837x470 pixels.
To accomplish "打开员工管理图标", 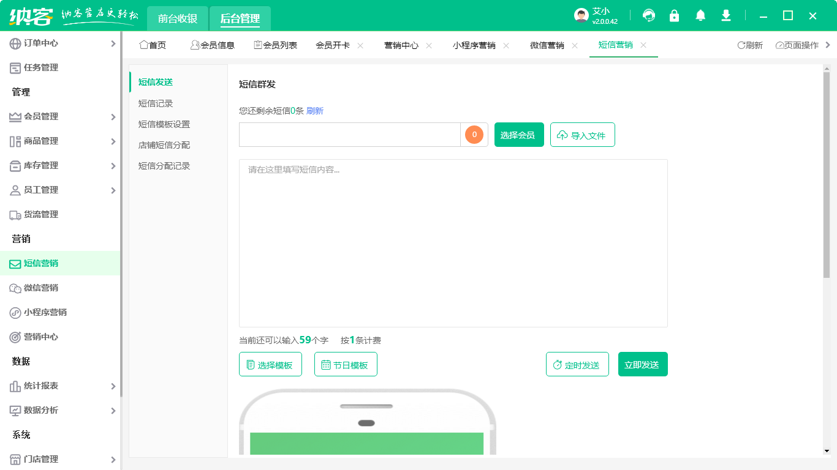I will [x=16, y=190].
